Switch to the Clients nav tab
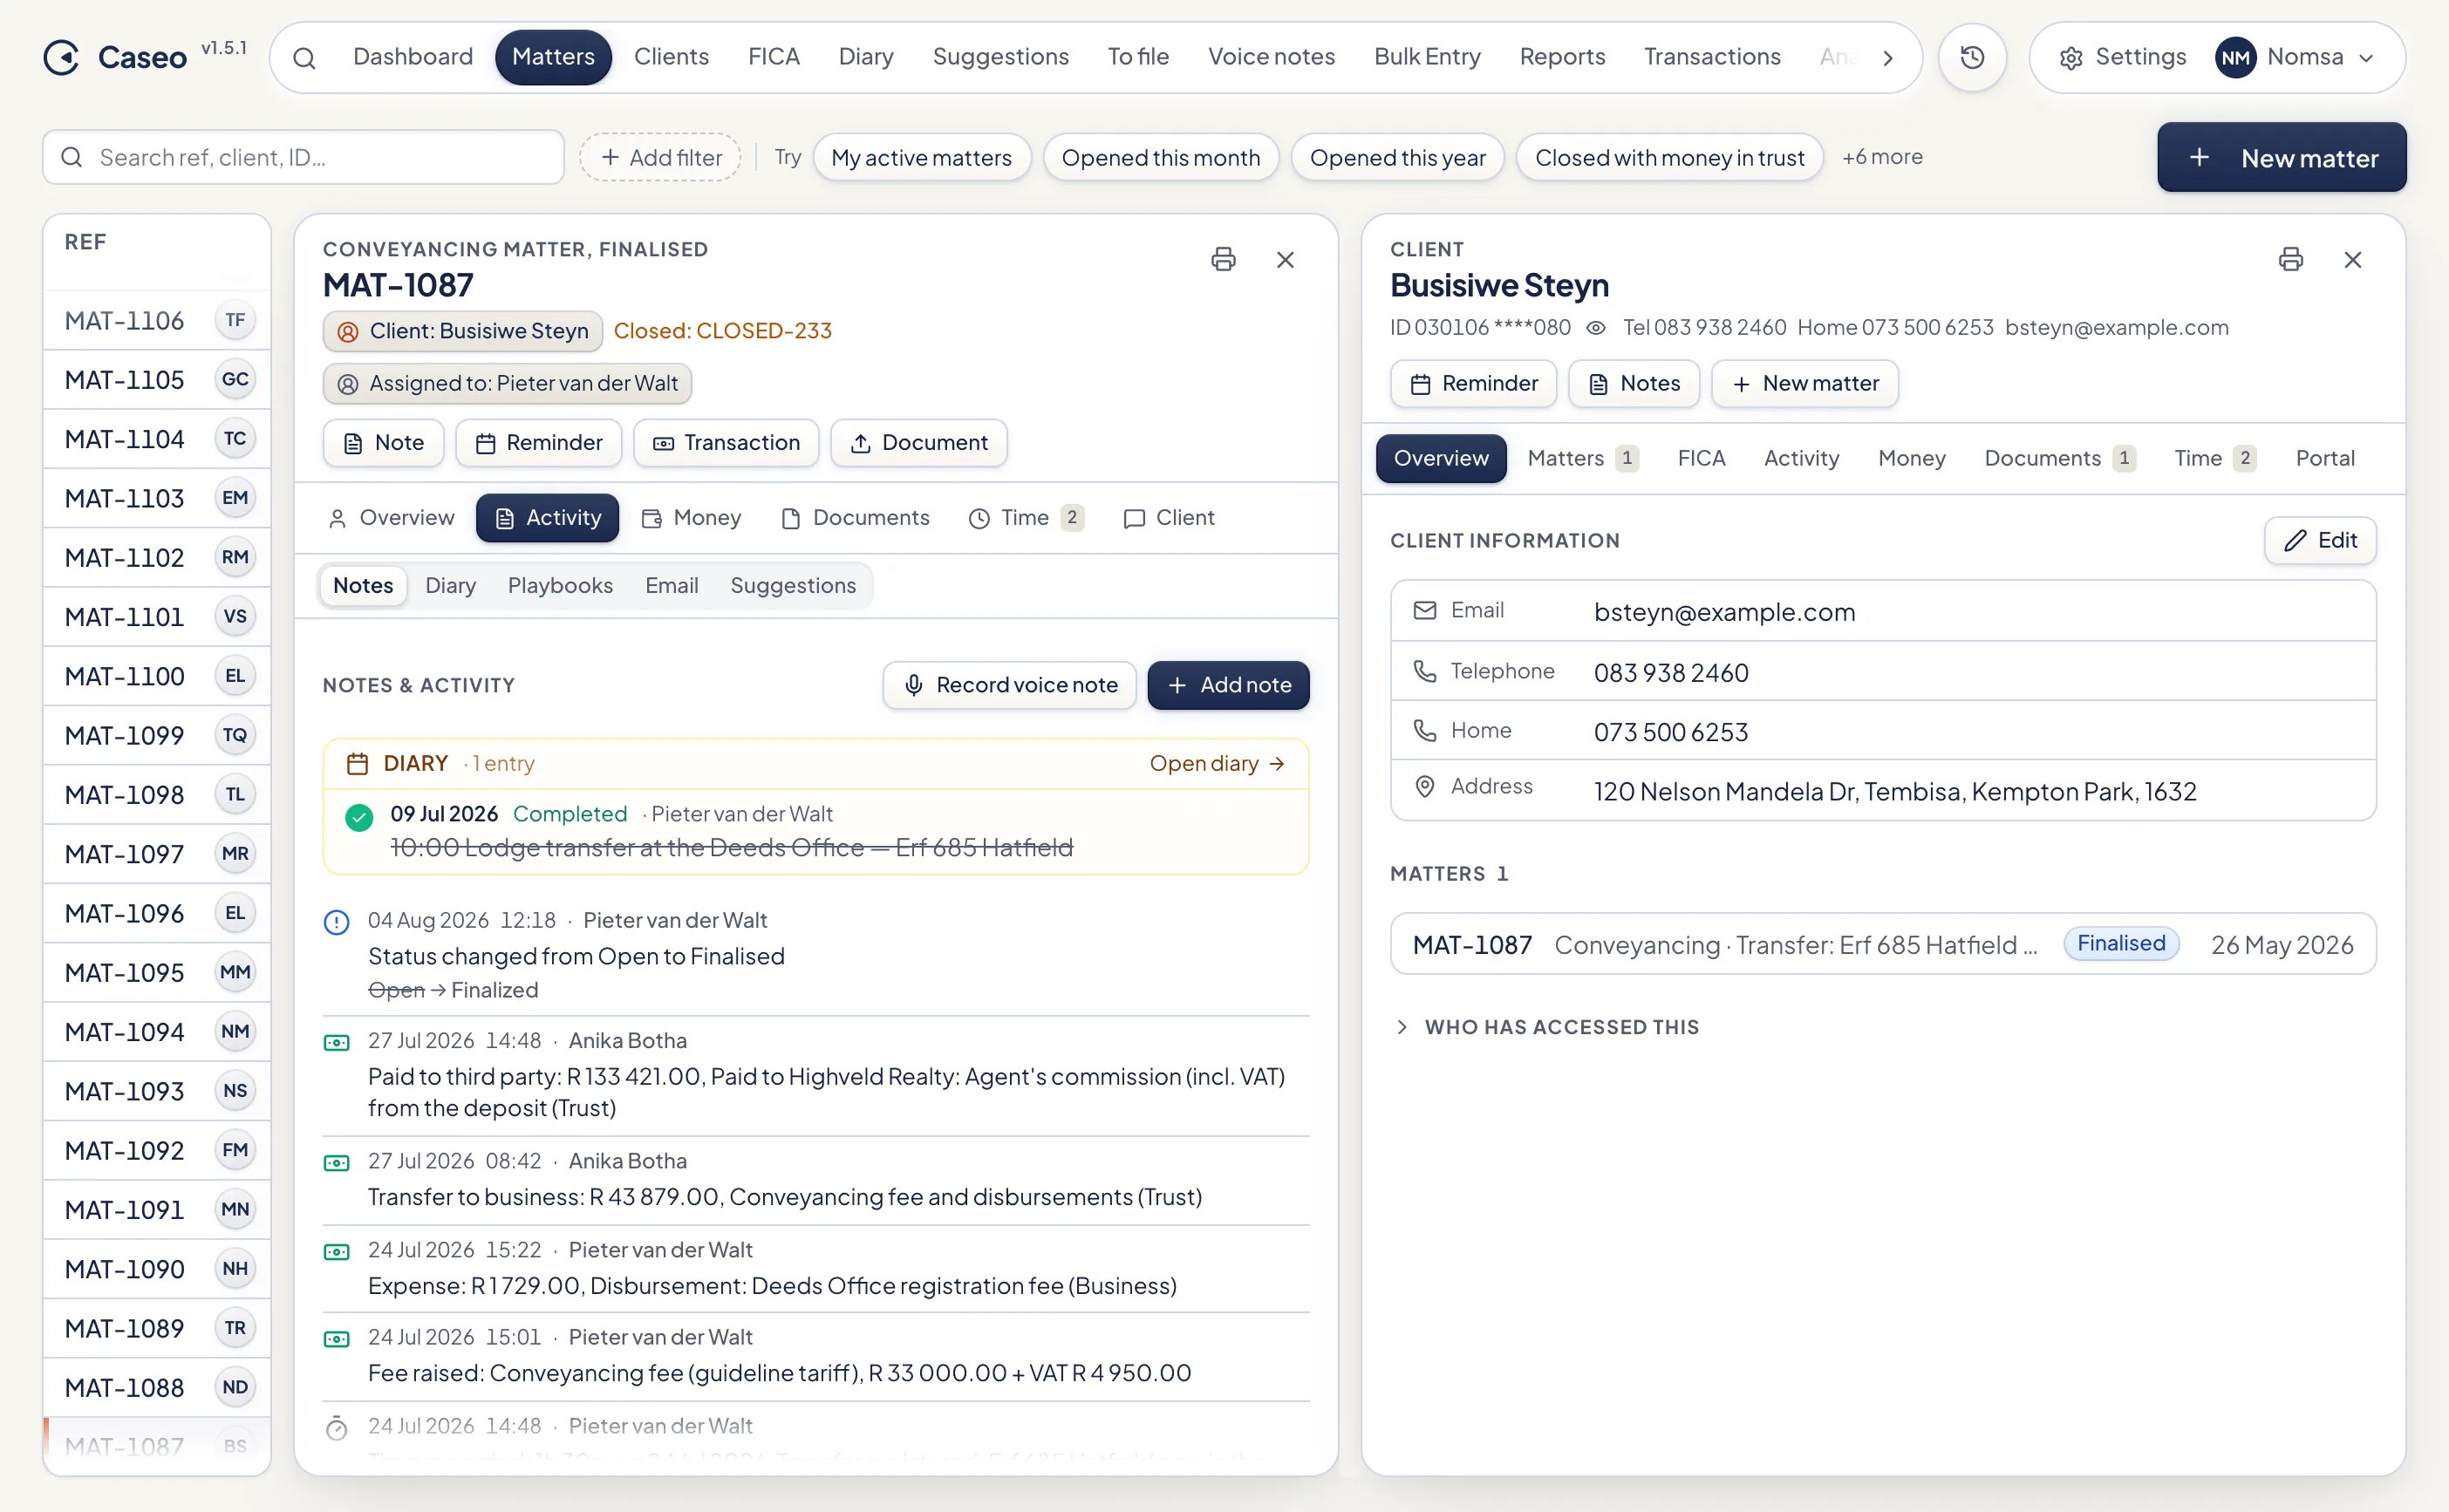The width and height of the screenshot is (2449, 1512). (x=671, y=57)
